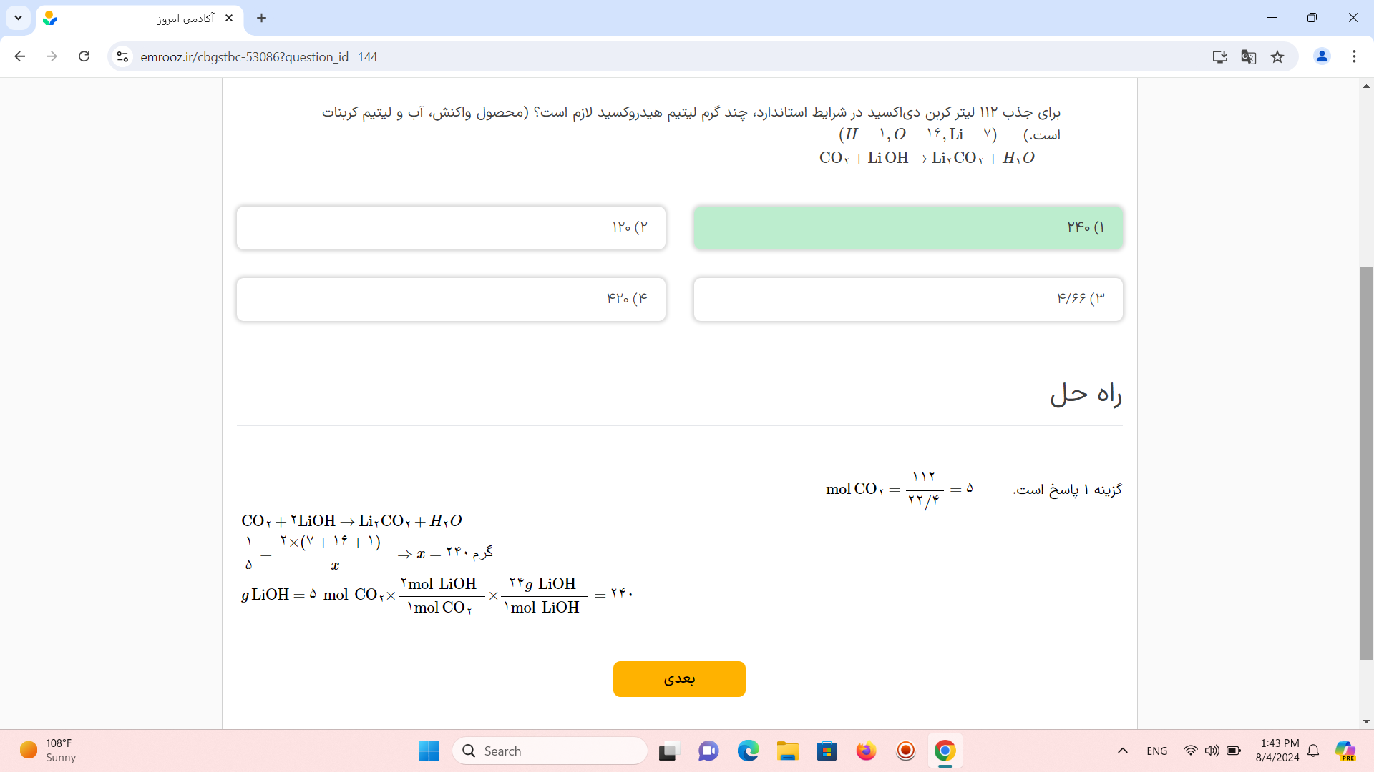Open File Explorer from the taskbar
Image resolution: width=1374 pixels, height=772 pixels.
787,751
